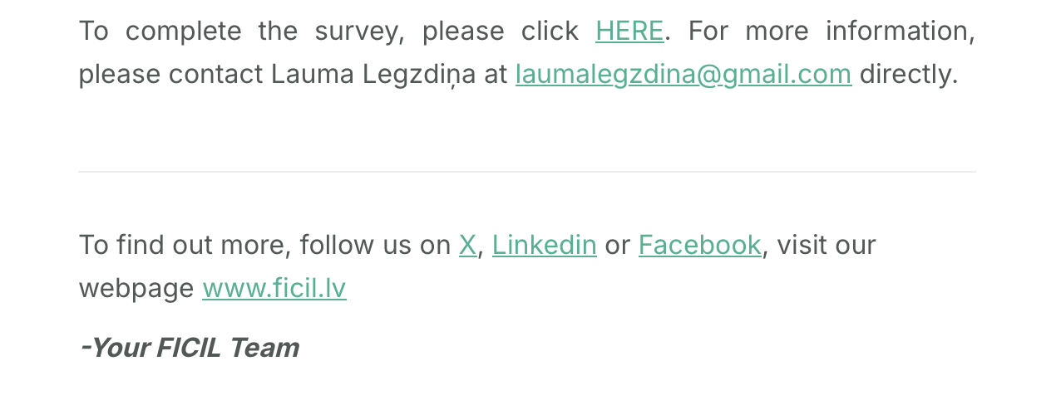Follow the X social link
Screen dimensions: 1056x400
(x=467, y=245)
